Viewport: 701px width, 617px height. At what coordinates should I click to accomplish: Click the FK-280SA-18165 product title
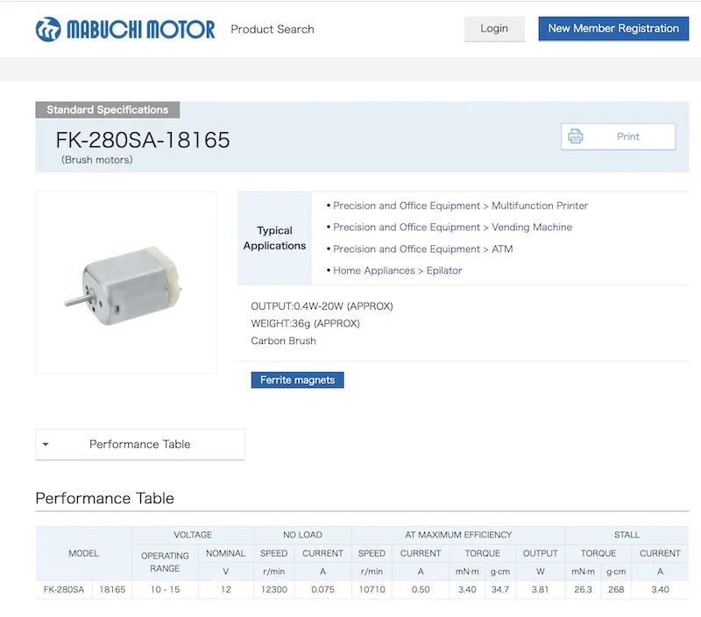click(x=143, y=140)
